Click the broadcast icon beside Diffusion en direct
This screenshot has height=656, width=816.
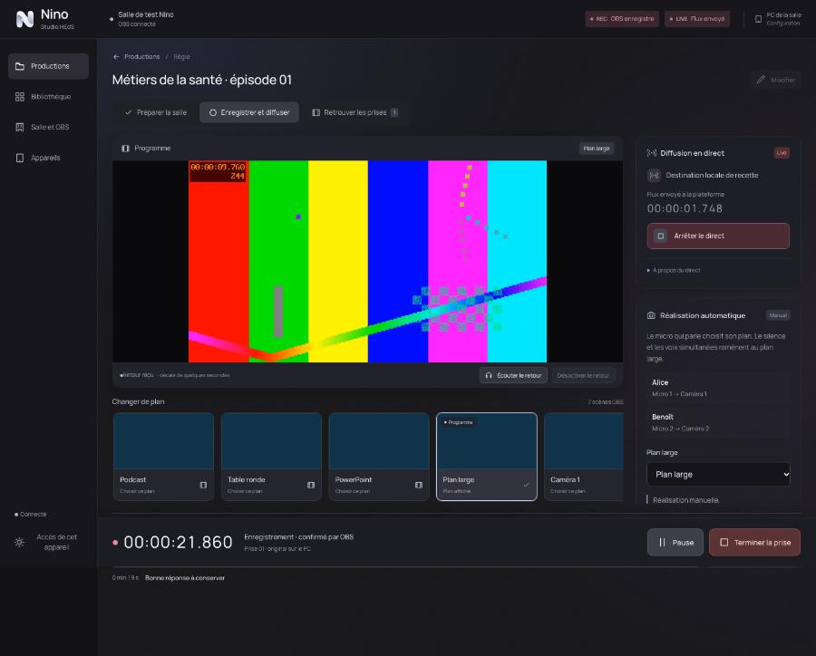(x=652, y=153)
